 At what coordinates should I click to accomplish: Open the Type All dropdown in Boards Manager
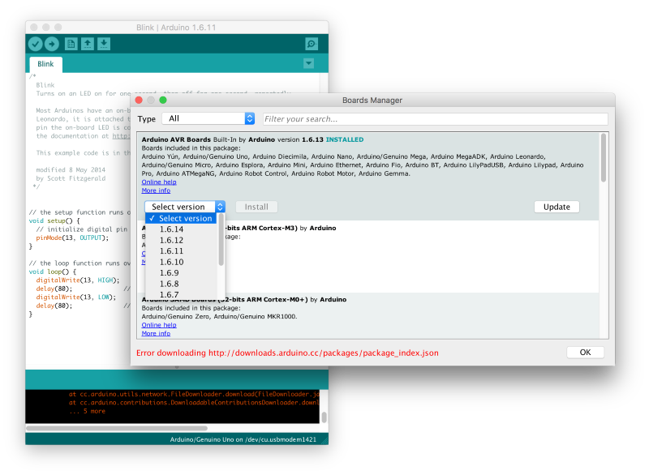point(208,118)
